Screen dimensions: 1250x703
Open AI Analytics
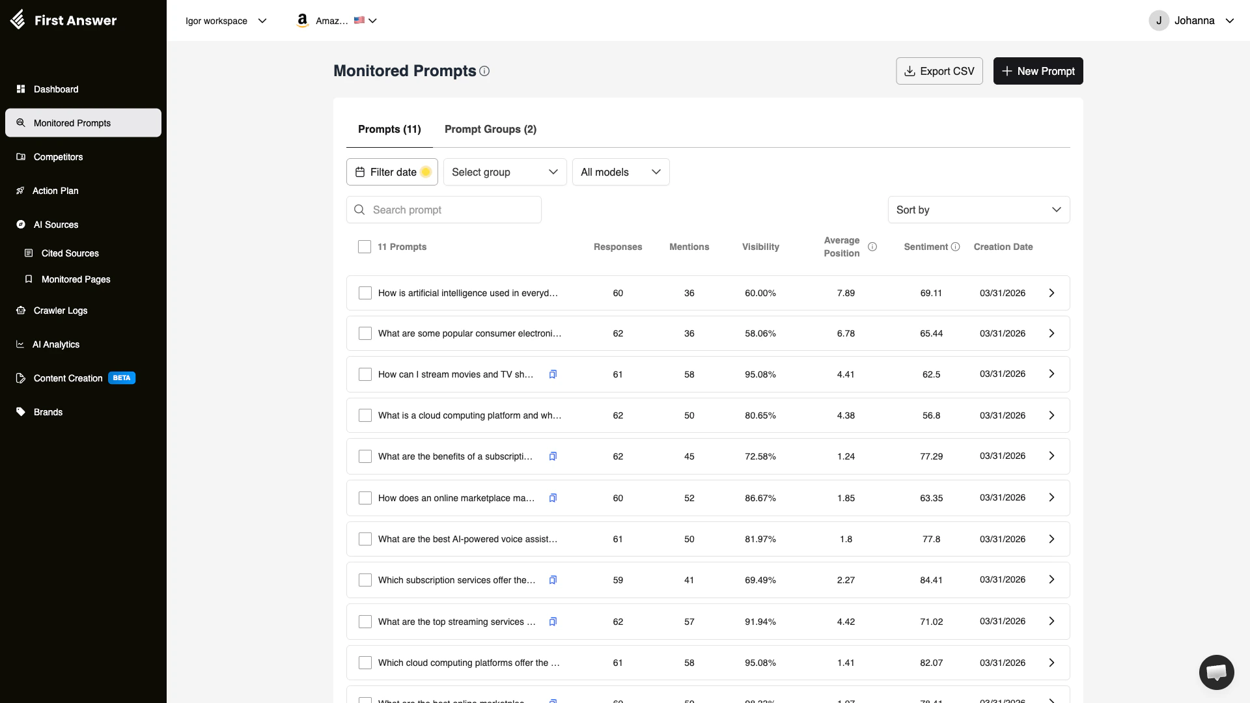(55, 344)
